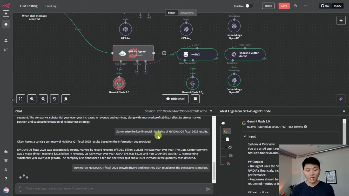Click next message down arrow in chat input

click(20, 191)
